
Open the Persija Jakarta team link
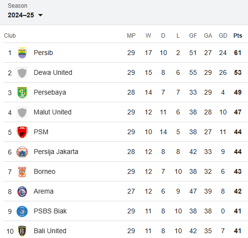tap(56, 152)
